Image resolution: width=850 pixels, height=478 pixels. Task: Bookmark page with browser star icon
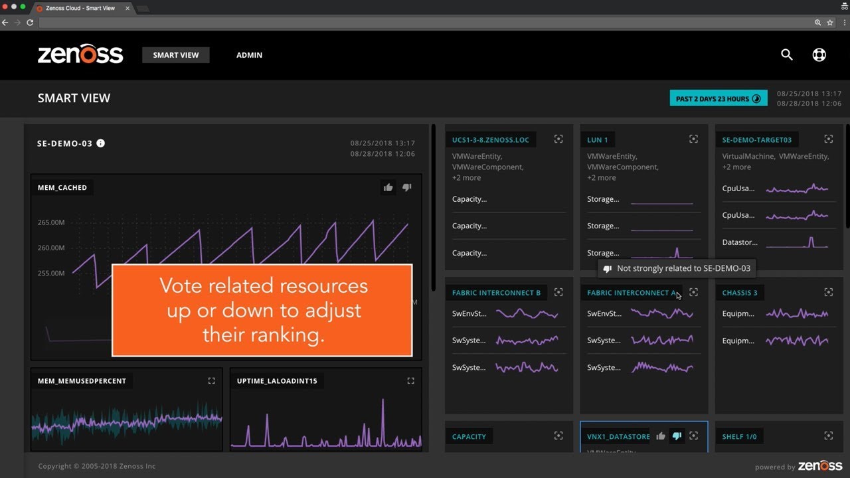[x=830, y=22]
